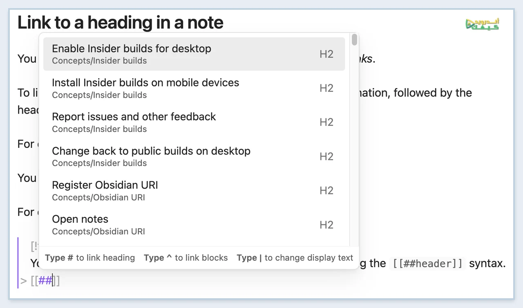The width and height of the screenshot is (523, 308).
Task: Choose 'Register Obsidian URI' heading suggestion
Action: [x=194, y=191]
